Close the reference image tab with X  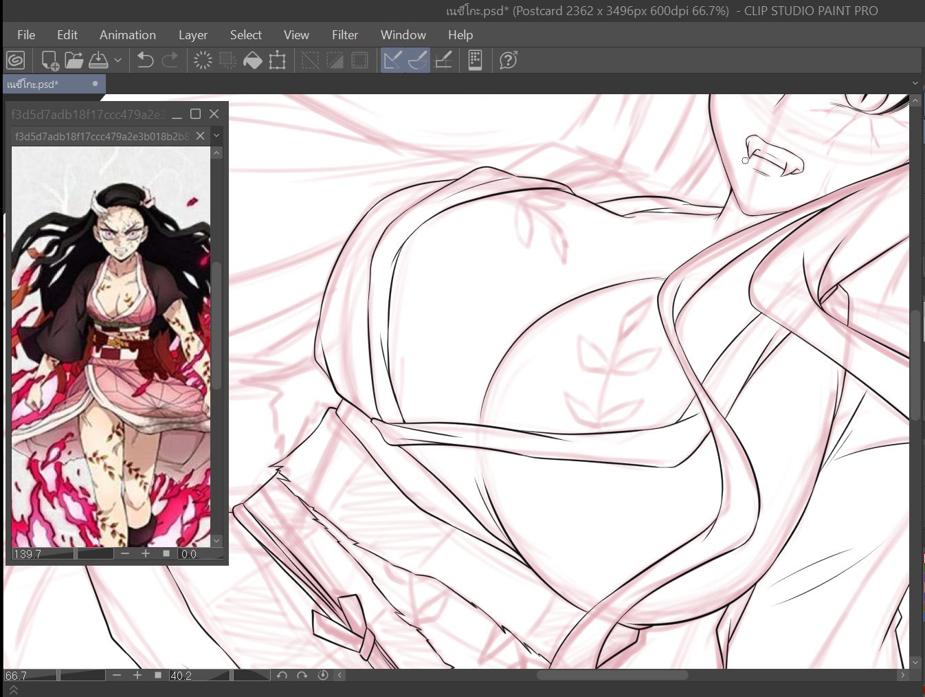tap(200, 136)
